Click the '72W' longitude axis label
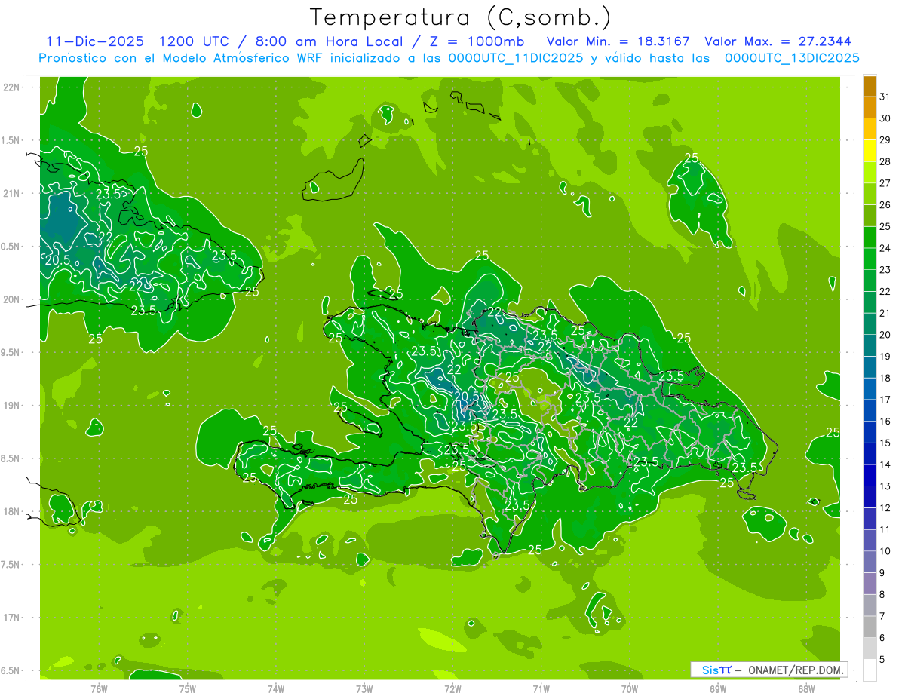 pyautogui.click(x=452, y=688)
